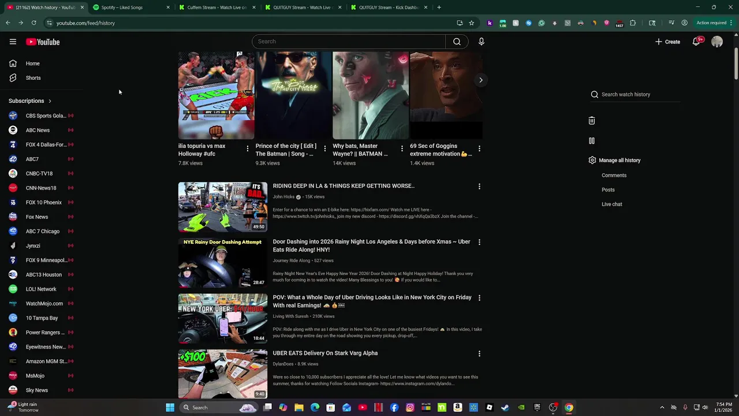The height and width of the screenshot is (416, 739).
Task: Open options for ilia topuria vs max Holloway short
Action: pos(248,149)
